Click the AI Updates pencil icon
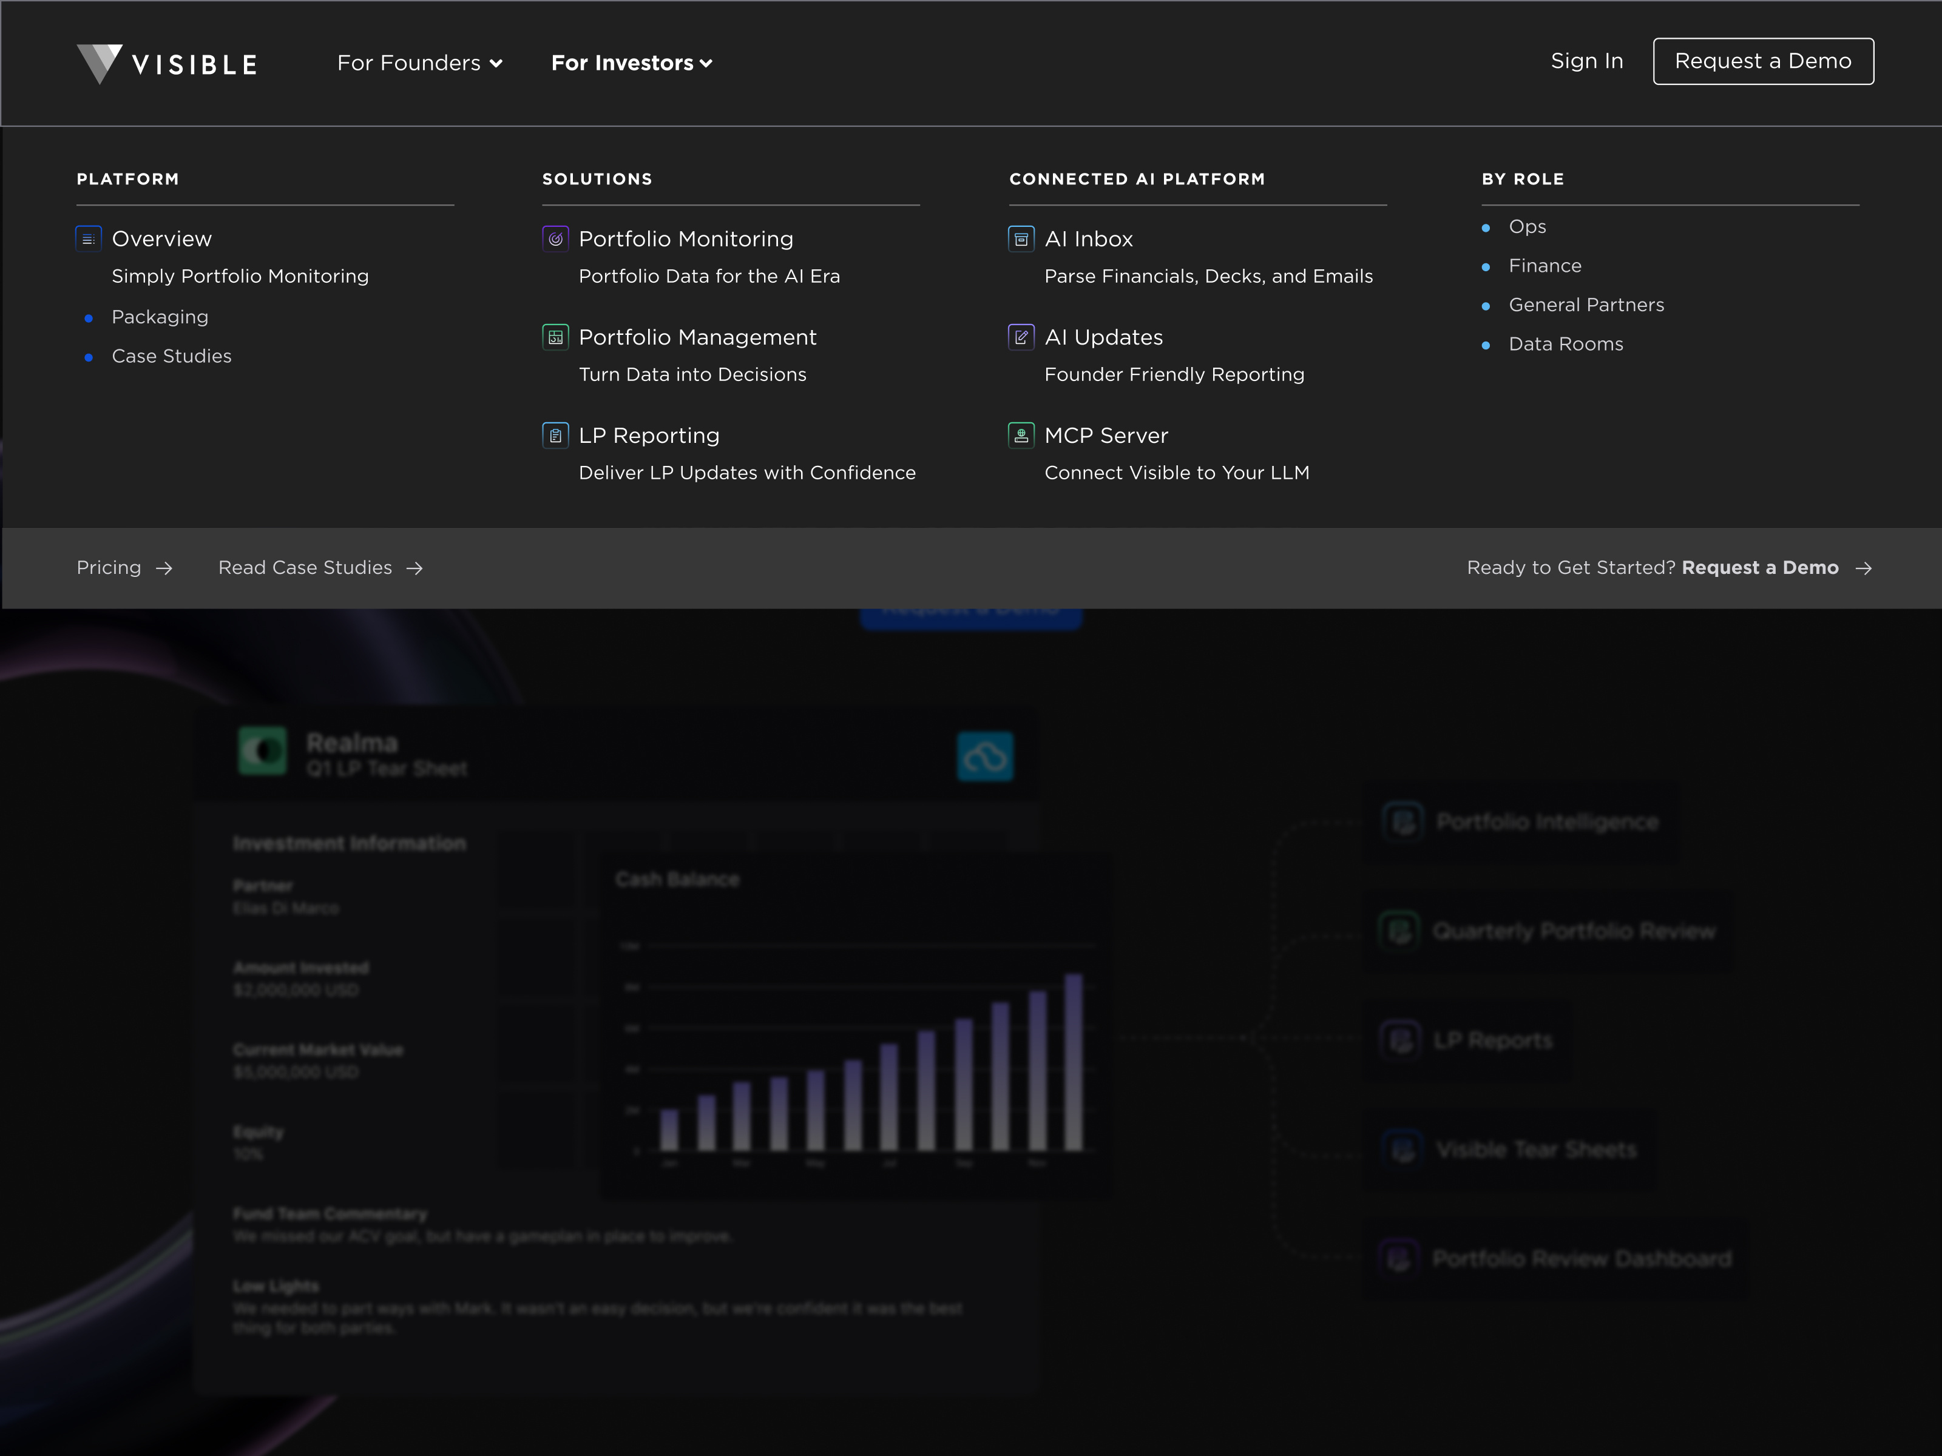 1021,337
